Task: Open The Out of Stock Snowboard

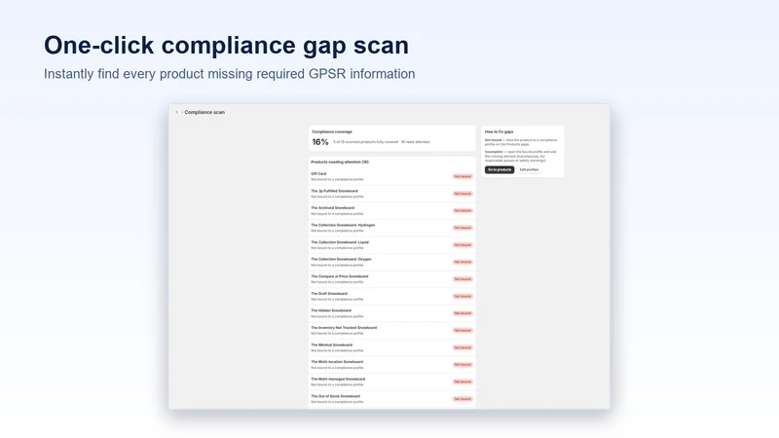Action: (391, 399)
